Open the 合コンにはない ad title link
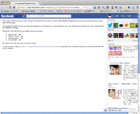Viewport: 140px width, 114px height. click(x=123, y=85)
